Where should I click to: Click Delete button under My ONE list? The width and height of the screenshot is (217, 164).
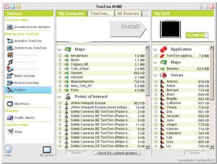[x=195, y=153]
